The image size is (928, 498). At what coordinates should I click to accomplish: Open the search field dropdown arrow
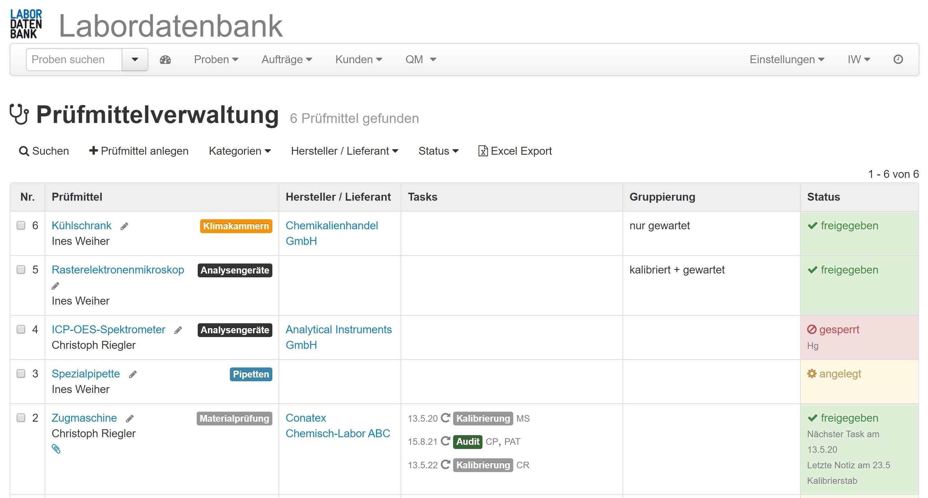(x=135, y=59)
